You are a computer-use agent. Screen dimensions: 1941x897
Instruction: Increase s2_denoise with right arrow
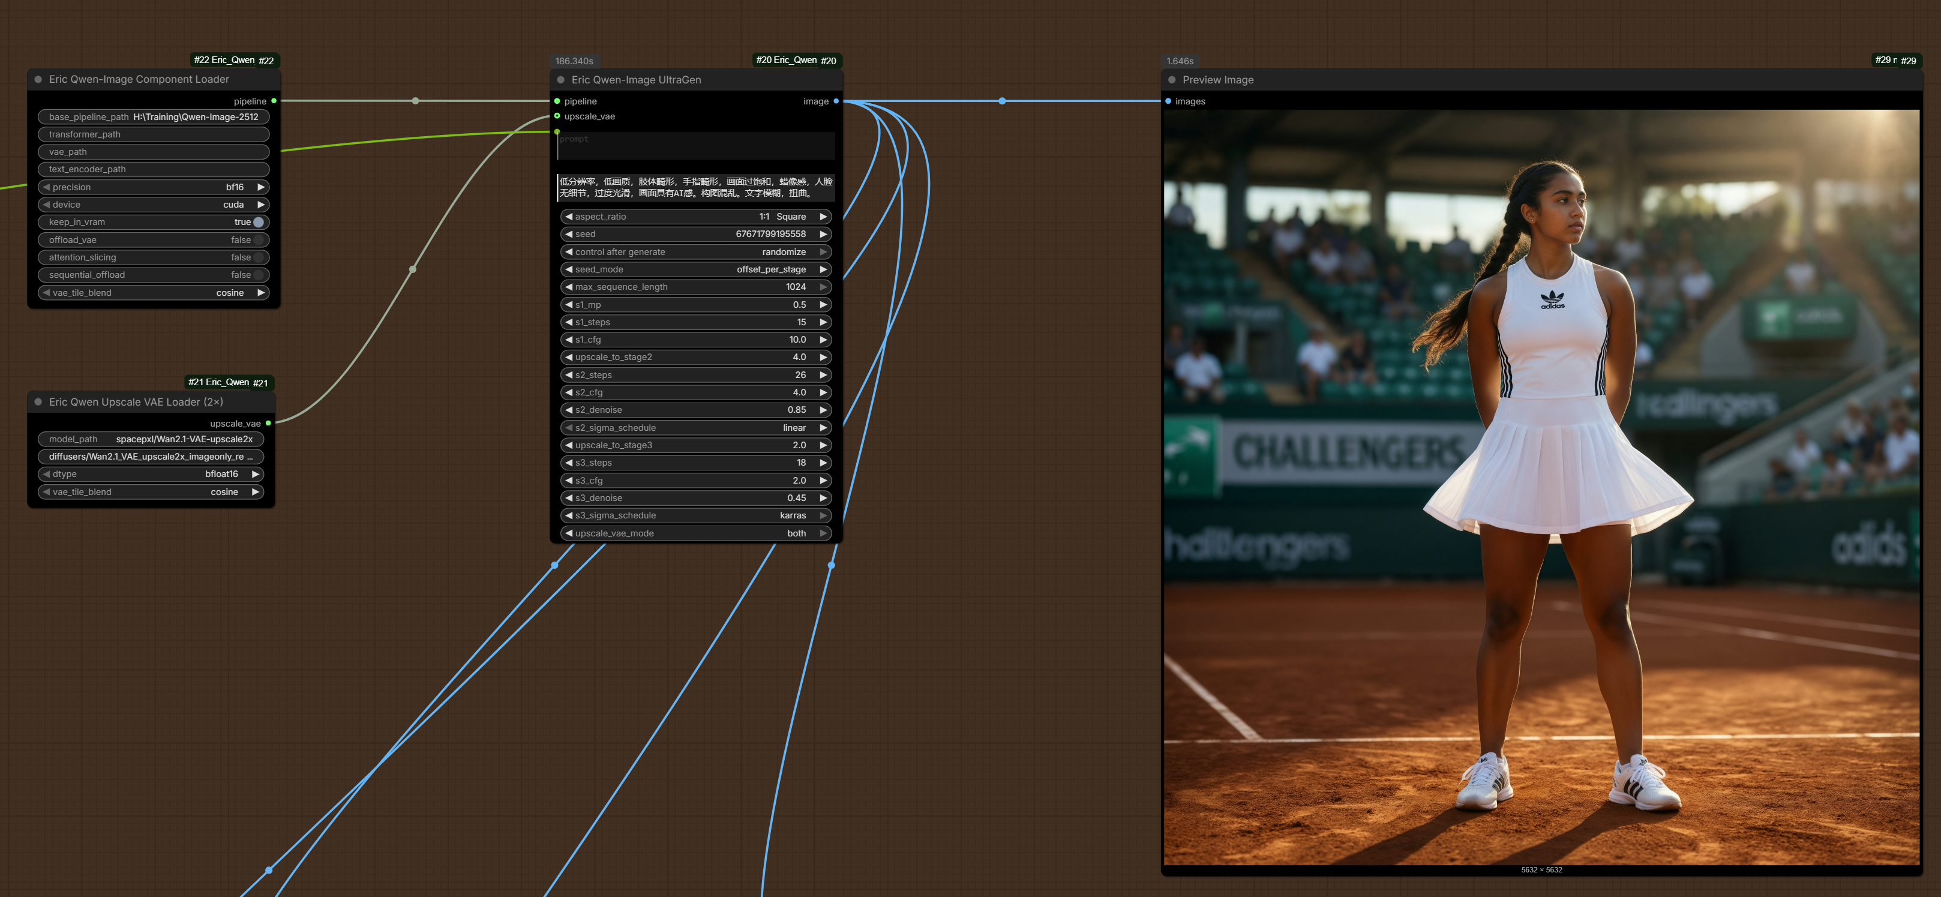pyautogui.click(x=824, y=410)
